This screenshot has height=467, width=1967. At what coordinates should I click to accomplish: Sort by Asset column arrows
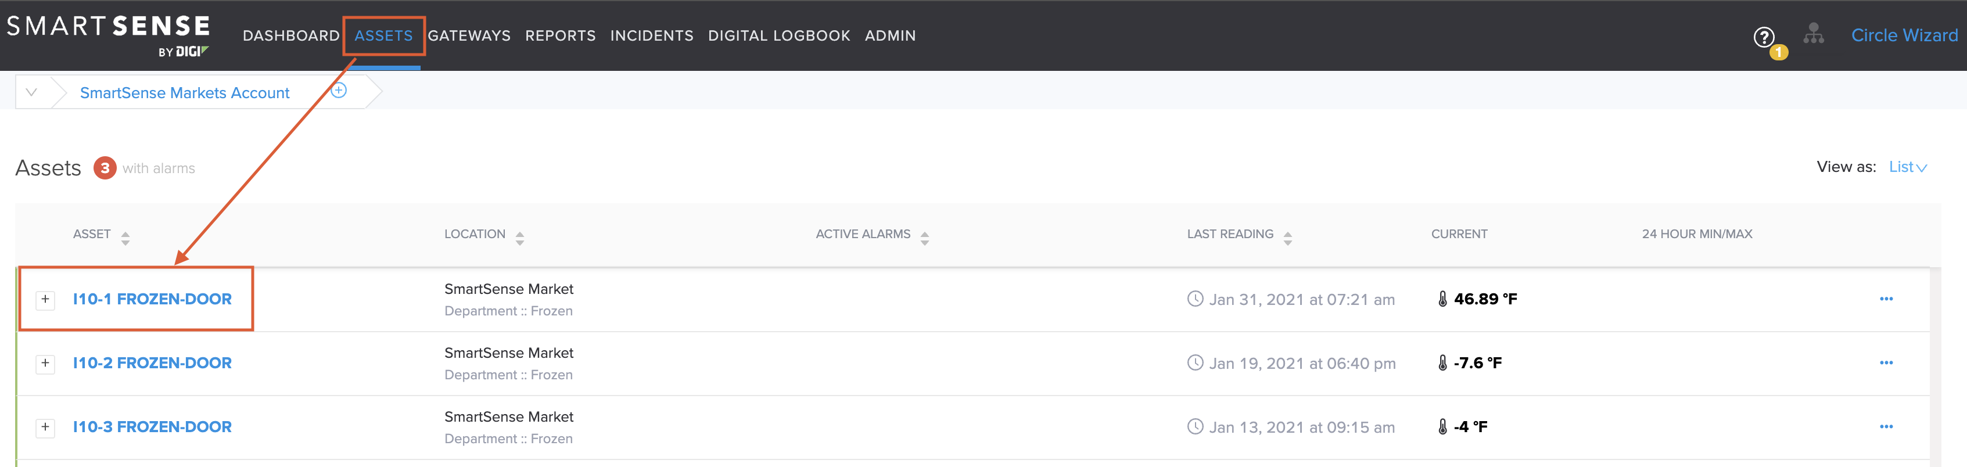[125, 238]
